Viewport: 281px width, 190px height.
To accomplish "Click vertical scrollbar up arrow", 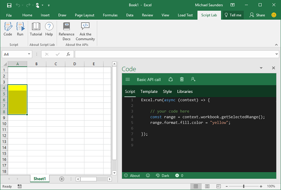I will coord(114,64).
